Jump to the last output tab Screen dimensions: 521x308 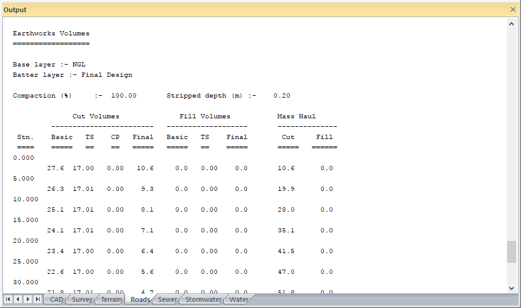[38, 299]
